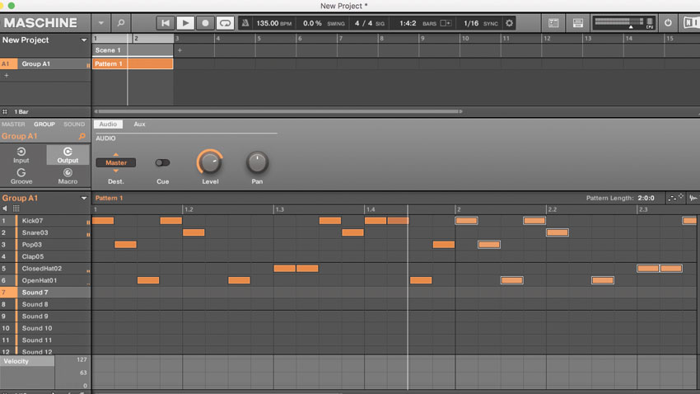The image size is (700, 394).
Task: Open the Velocity modulation lane selector
Action: (x=27, y=361)
